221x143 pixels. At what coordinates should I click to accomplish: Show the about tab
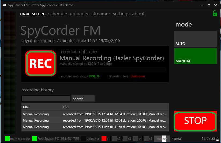[x=138, y=14]
